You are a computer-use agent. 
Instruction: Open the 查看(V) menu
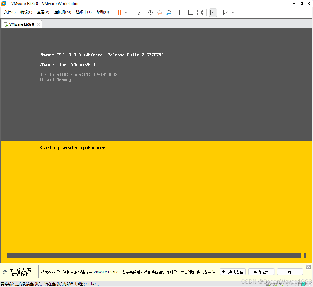43,12
